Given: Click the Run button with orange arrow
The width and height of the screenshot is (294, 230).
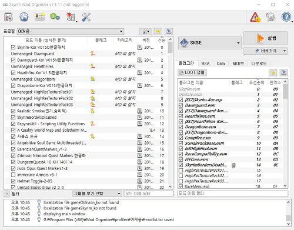Looking at the screenshot, I should (x=265, y=38).
